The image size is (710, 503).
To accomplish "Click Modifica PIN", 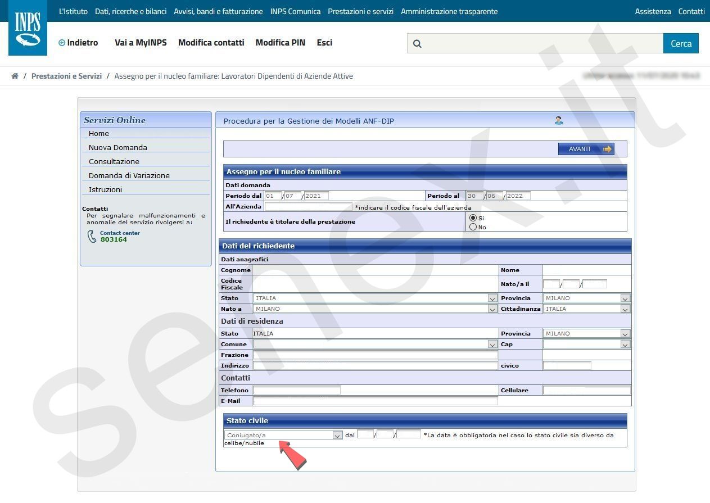I will 281,43.
